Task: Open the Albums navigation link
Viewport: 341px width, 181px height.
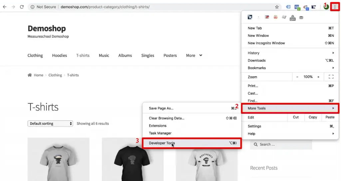Action: point(125,56)
